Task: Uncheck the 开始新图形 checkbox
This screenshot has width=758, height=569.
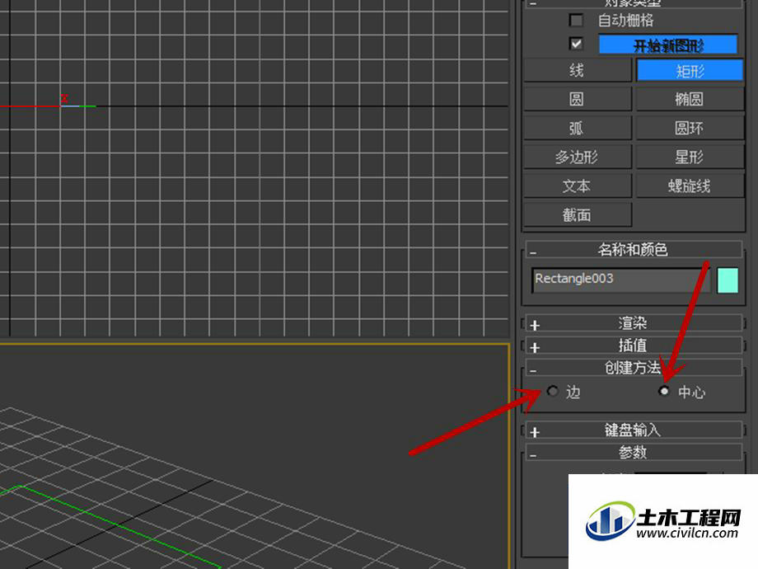Action: 576,44
